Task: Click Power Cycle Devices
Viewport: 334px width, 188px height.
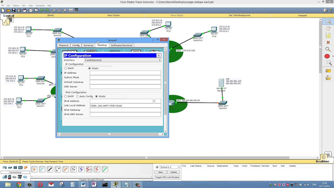Action: point(33,162)
